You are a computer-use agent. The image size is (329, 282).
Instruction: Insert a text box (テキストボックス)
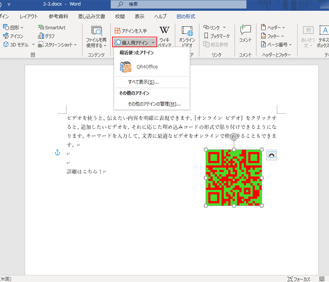pos(323,37)
